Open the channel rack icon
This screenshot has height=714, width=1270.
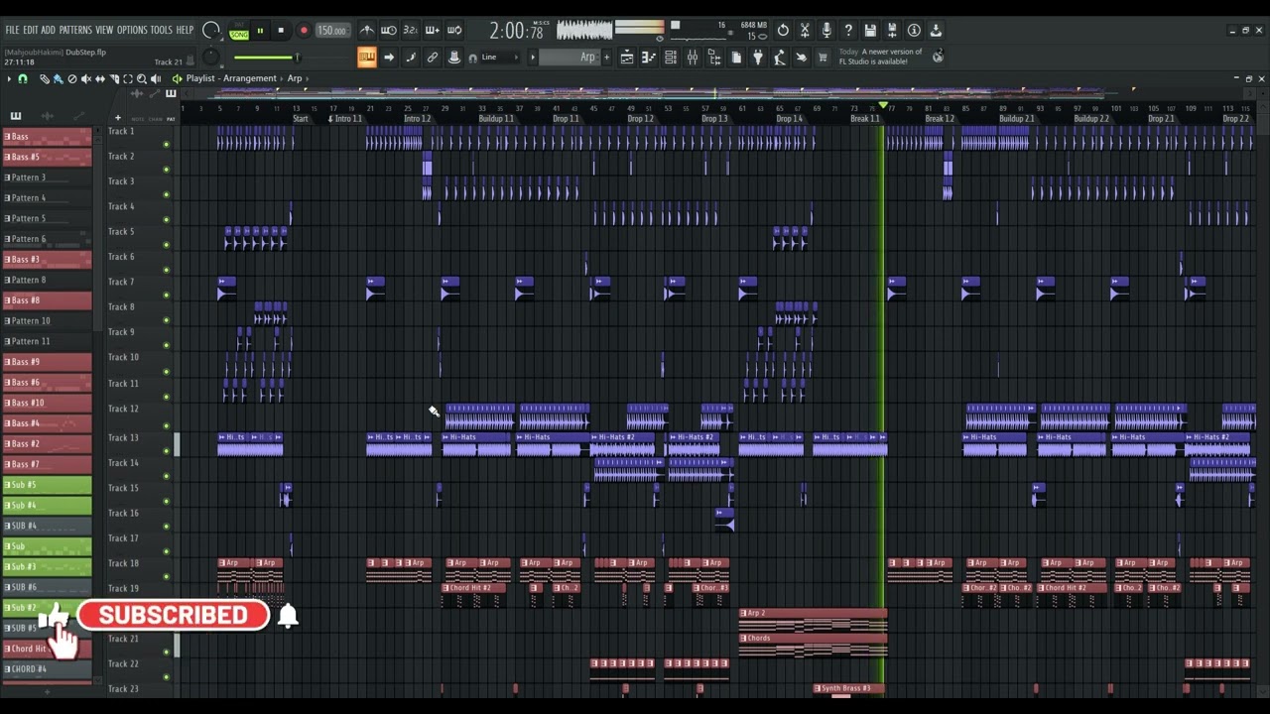coord(670,58)
